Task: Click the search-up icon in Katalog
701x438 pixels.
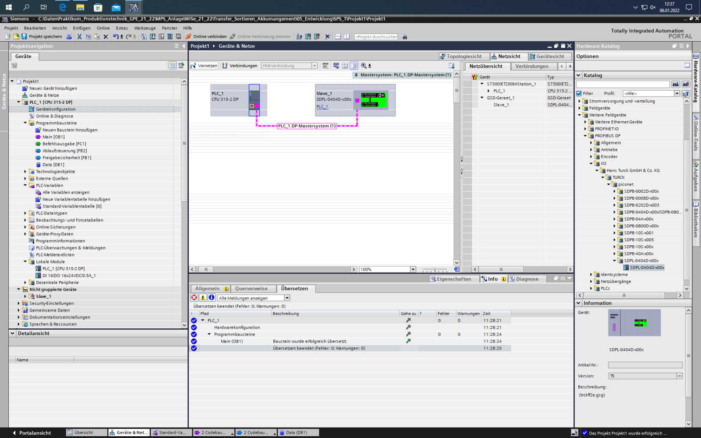Action: (x=686, y=84)
